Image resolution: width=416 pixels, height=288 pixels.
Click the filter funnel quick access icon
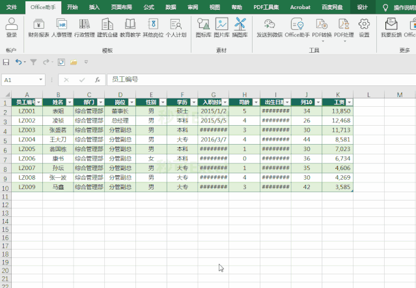click(x=33, y=62)
